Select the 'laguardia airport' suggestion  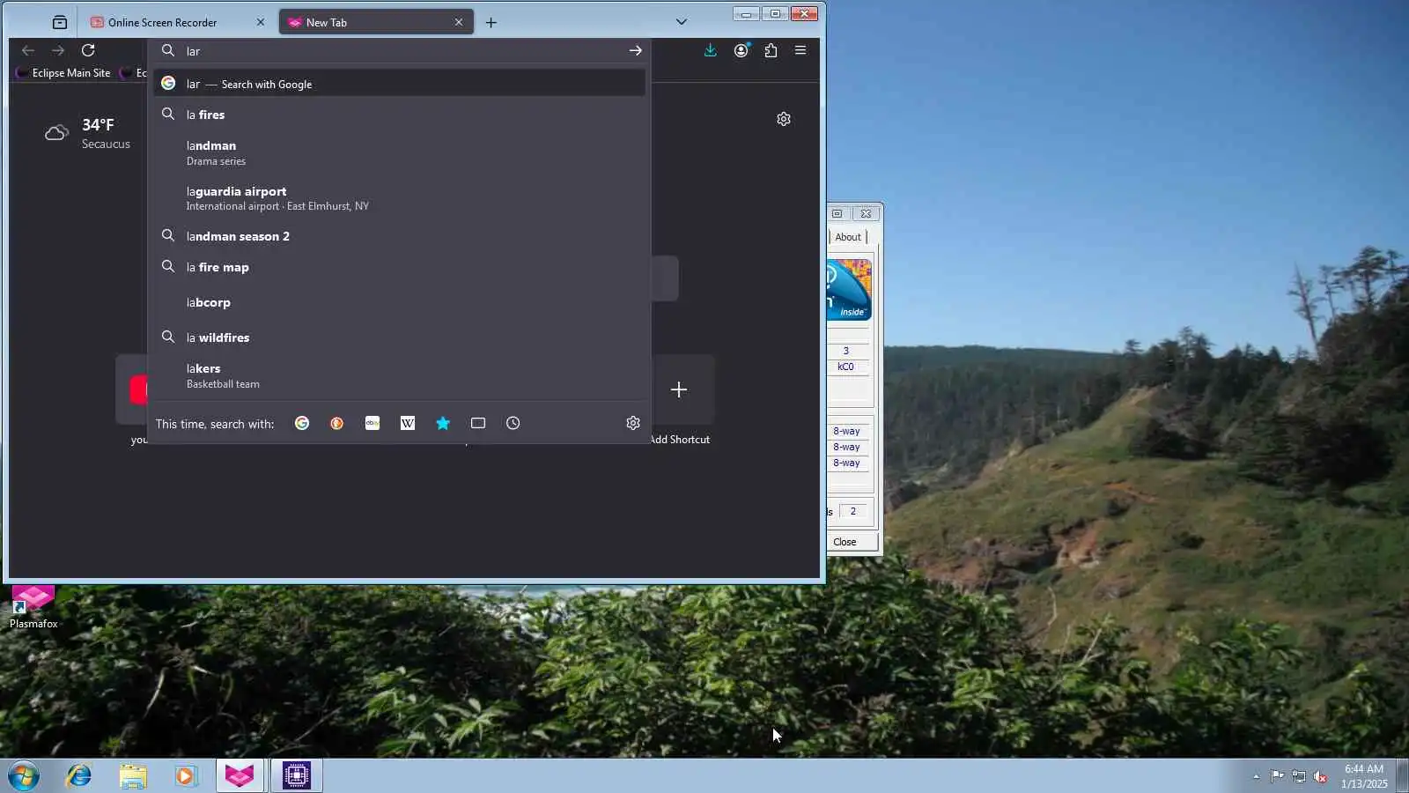[399, 198]
